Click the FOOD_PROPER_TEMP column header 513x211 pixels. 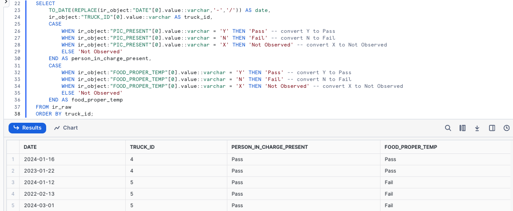(x=411, y=147)
